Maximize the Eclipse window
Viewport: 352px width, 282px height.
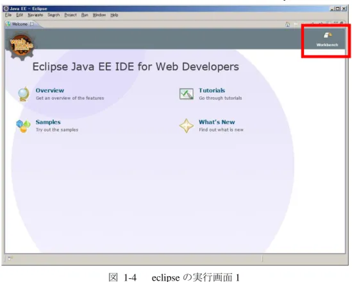click(x=338, y=9)
